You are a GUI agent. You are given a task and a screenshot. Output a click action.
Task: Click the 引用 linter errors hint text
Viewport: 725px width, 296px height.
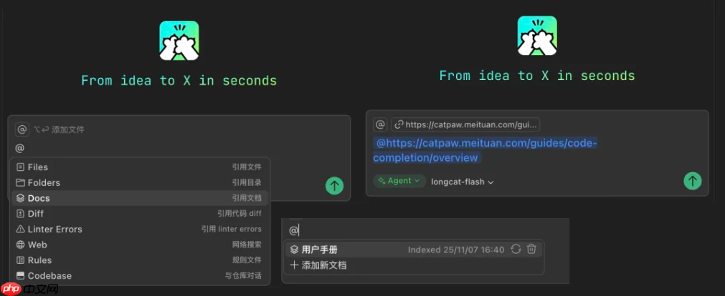[231, 229]
